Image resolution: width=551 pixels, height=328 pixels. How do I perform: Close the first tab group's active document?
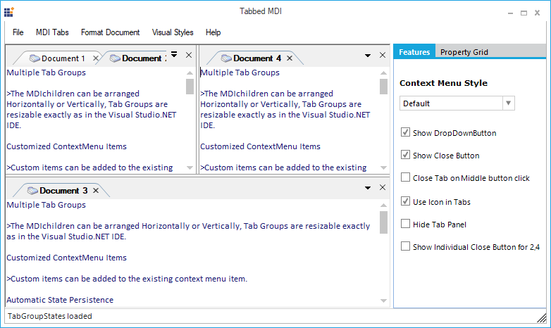189,55
